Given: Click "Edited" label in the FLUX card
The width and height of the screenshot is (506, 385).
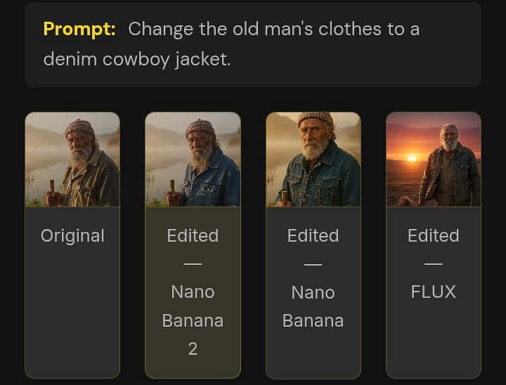Looking at the screenshot, I should pos(434,235).
